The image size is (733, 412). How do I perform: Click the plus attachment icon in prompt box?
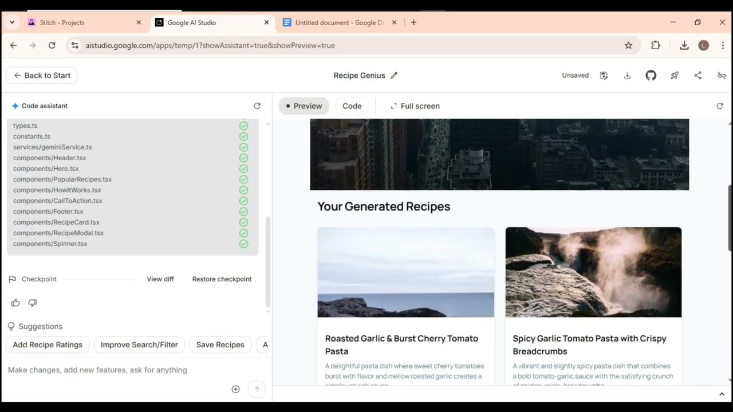pyautogui.click(x=235, y=389)
